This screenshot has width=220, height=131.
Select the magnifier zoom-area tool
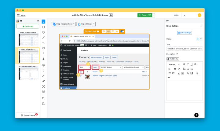pos(43,86)
